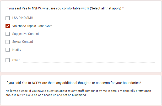This screenshot has height=106, width=162.
Task: Click the additional thoughts or concerns question title
Action: (73, 83)
